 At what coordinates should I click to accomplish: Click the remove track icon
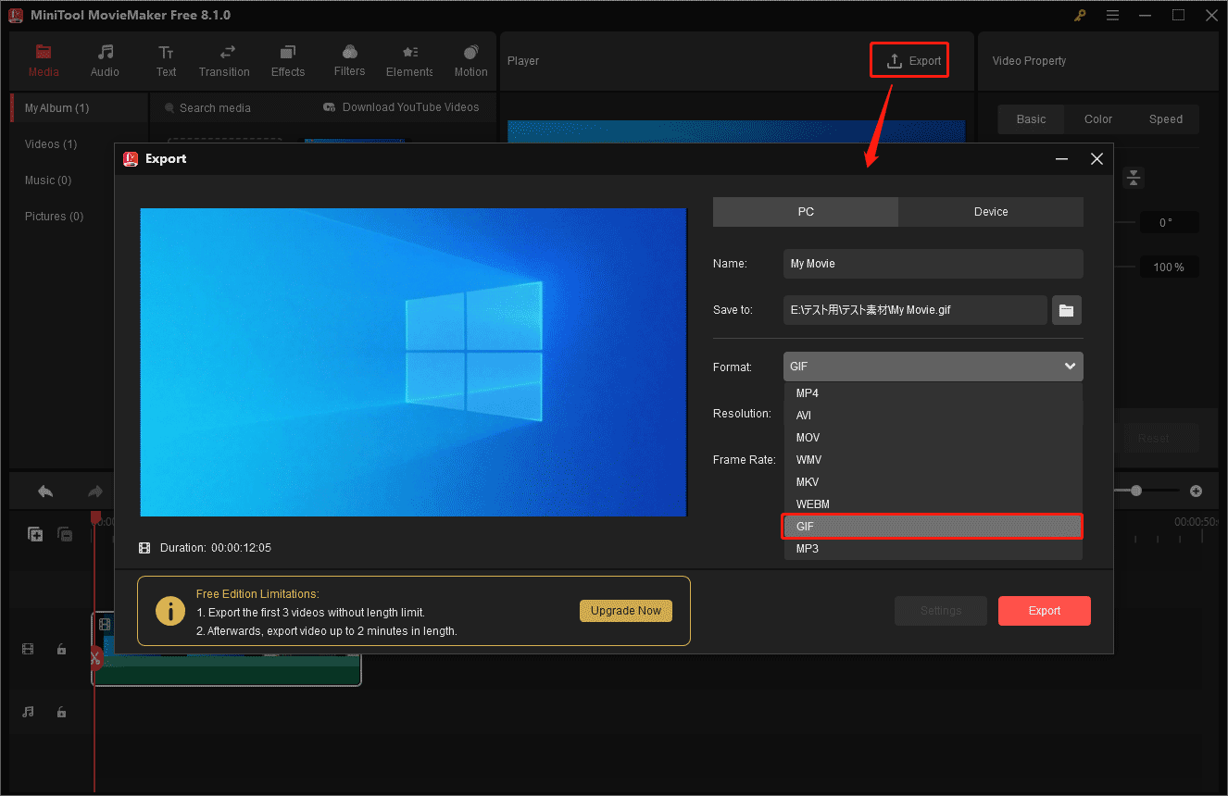coord(65,534)
